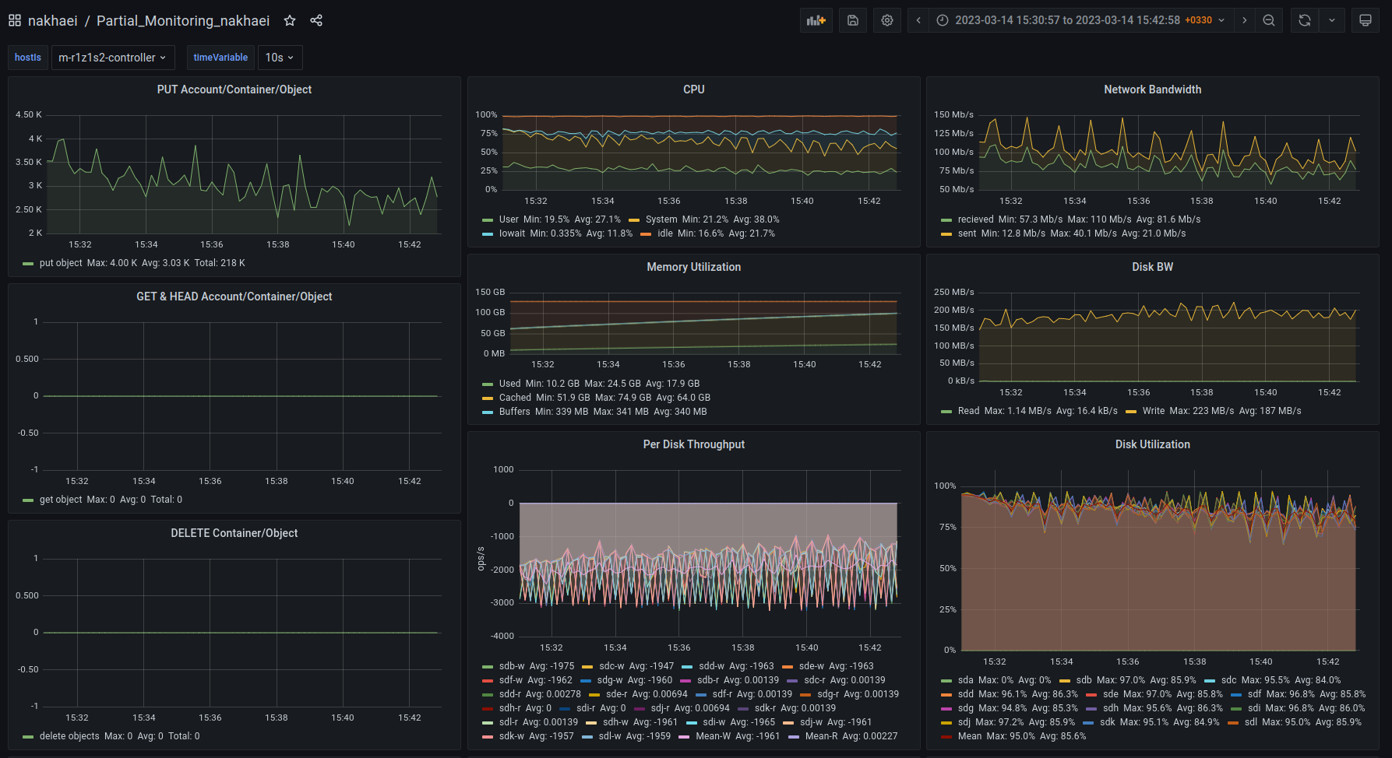1392x758 pixels.
Task: Open the Disk Utilization panel title menu
Action: [1152, 444]
